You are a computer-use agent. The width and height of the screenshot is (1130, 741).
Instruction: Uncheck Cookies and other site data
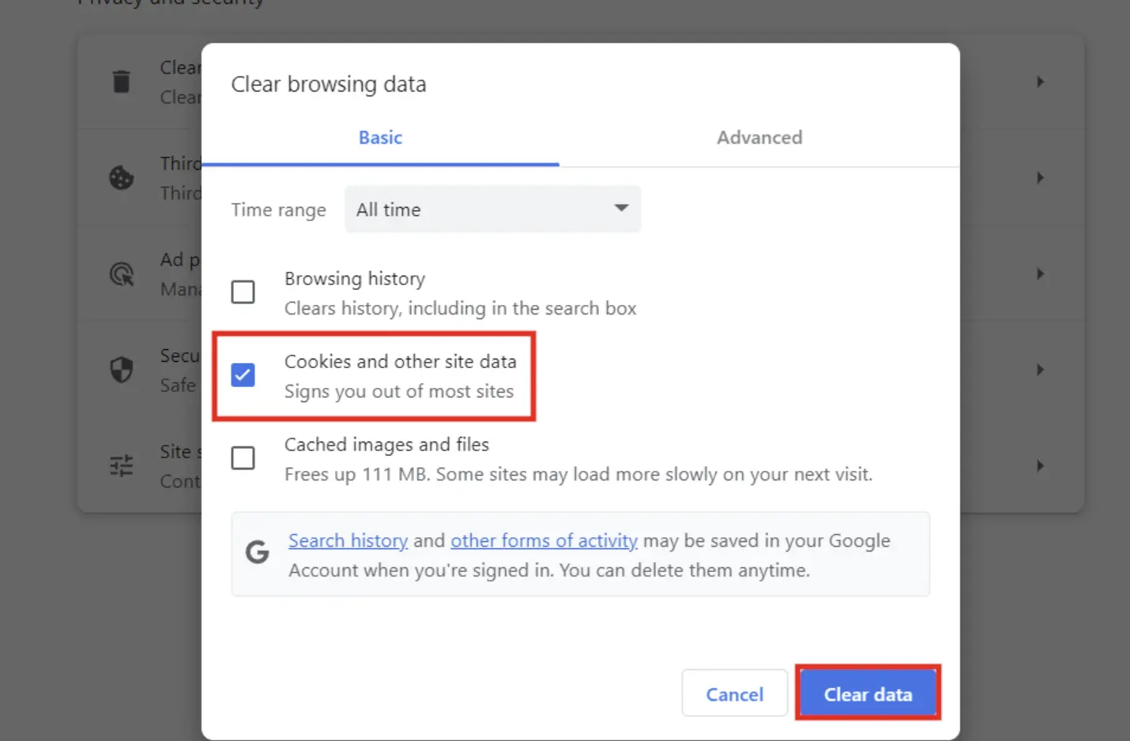(243, 374)
